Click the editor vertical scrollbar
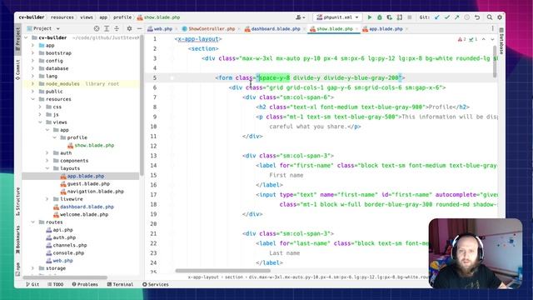The height and width of the screenshot is (300, 533). pyautogui.click(x=495, y=61)
